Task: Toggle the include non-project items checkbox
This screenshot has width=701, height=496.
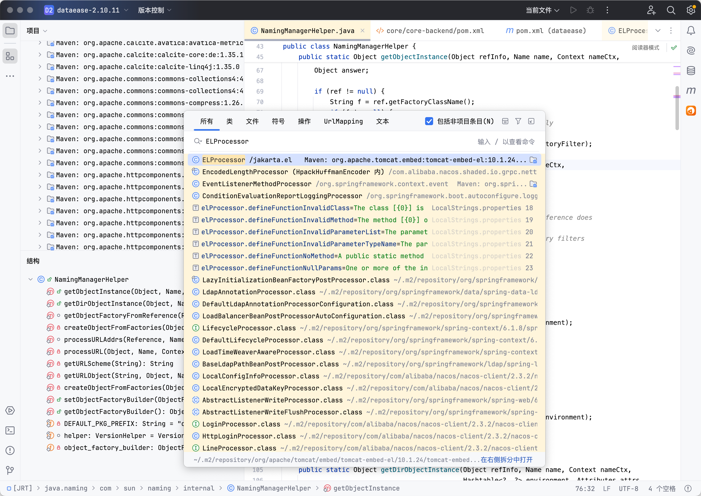Action: (429, 121)
